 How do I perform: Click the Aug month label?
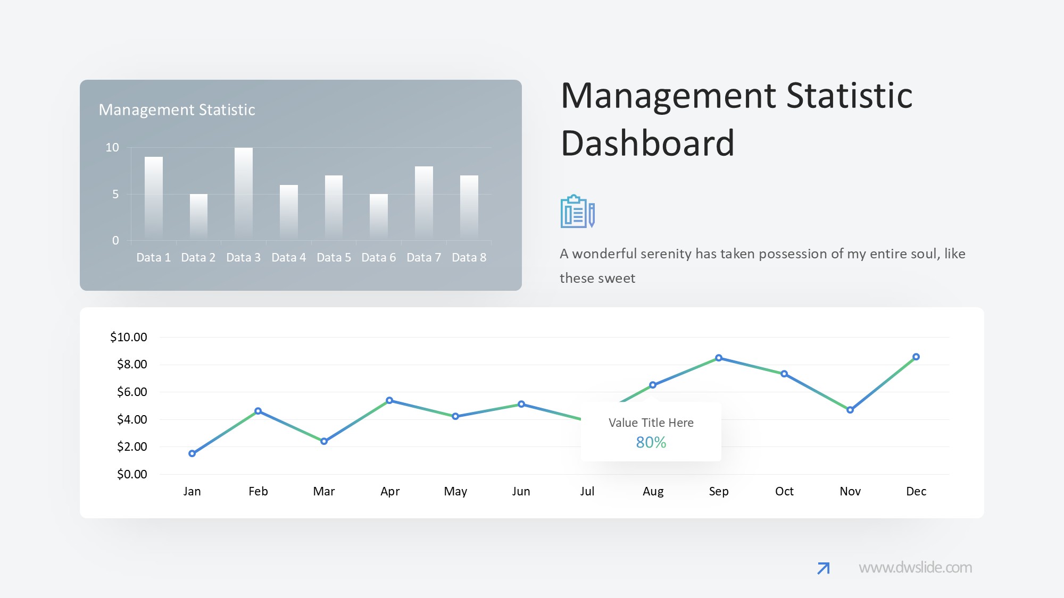[x=653, y=491]
